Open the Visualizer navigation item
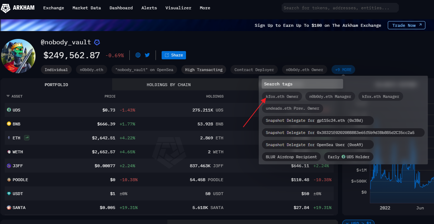 [178, 8]
